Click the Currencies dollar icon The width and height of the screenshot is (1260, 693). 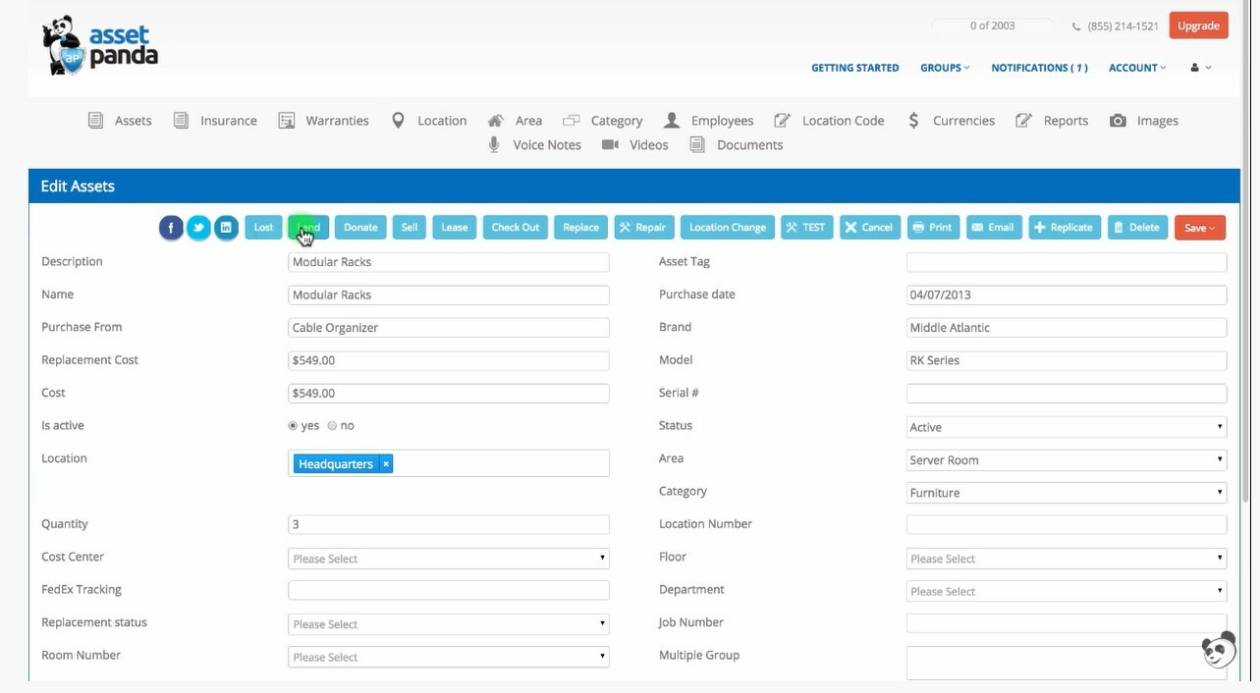click(913, 120)
